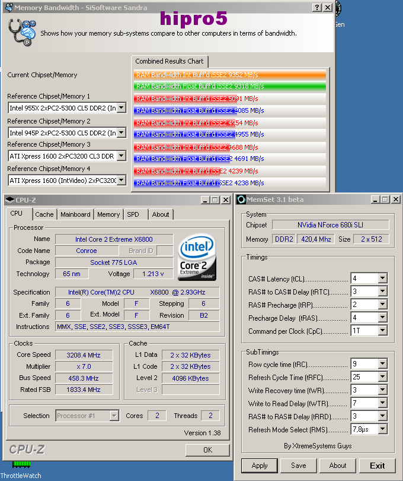Switch to CPU-Z Cache tab
Viewport: 403px width, 481px height.
click(44, 214)
